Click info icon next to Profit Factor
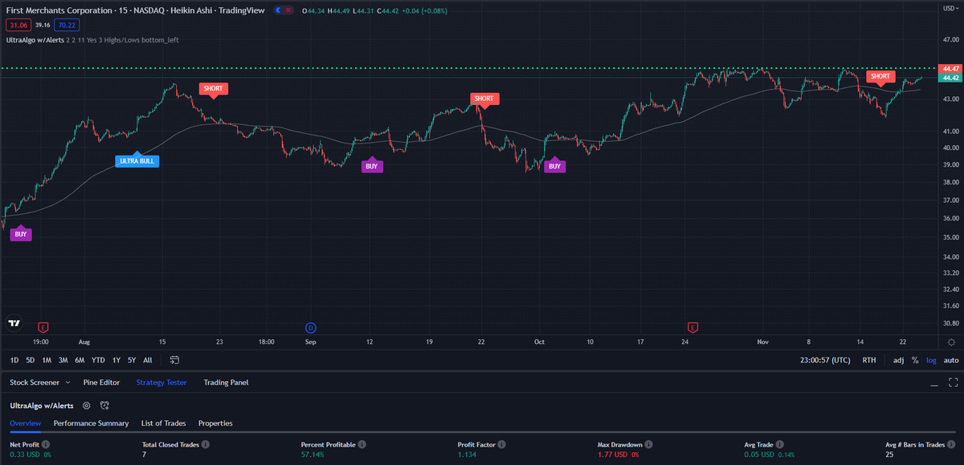The height and width of the screenshot is (465, 964). 500,444
